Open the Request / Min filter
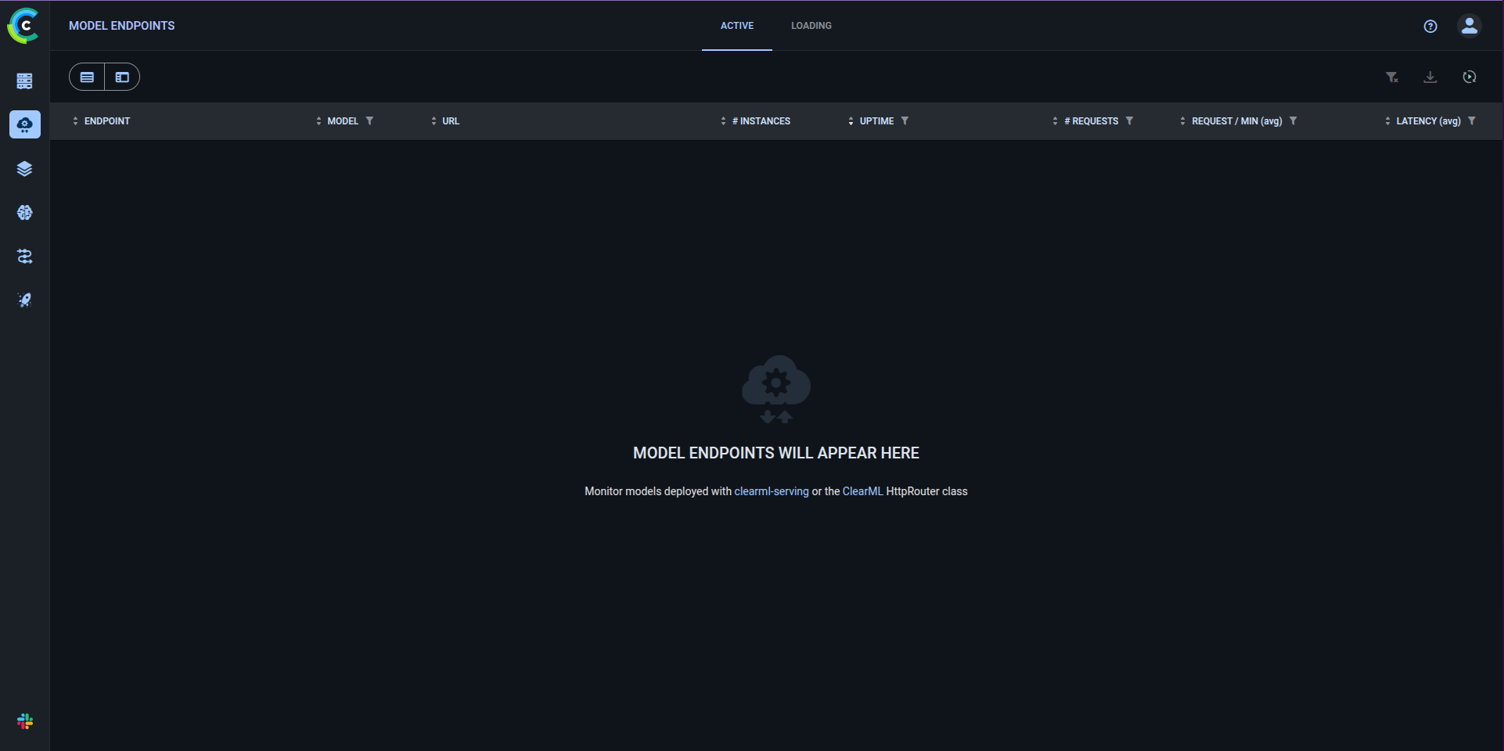Screen dimensions: 1504x751 tap(1294, 121)
